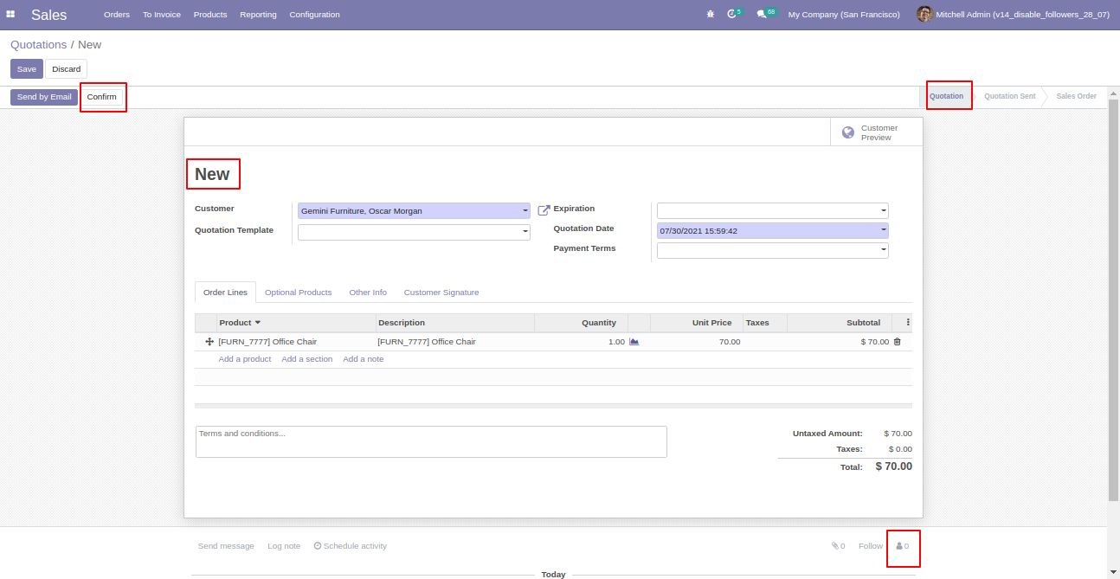
Task: Click Mitchell Admin user avatar
Action: tap(924, 15)
